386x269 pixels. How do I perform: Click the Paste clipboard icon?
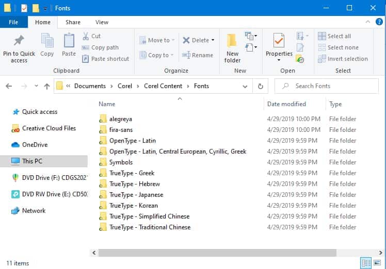tap(69, 41)
